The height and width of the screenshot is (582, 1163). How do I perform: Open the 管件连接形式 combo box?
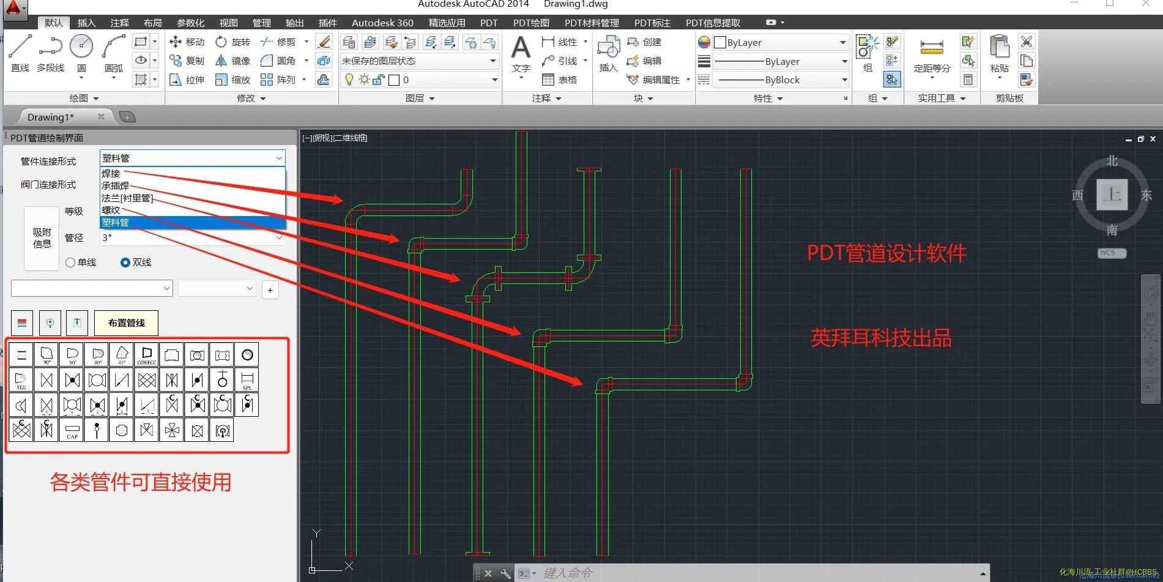(x=192, y=158)
